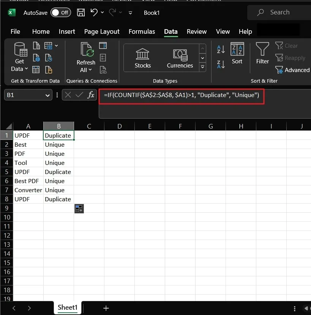Open the File menu
Viewport: 311px width, 315px height.
[x=16, y=31]
